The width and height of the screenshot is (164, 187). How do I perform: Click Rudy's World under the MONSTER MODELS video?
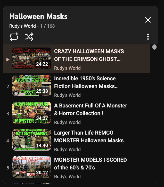point(67,176)
